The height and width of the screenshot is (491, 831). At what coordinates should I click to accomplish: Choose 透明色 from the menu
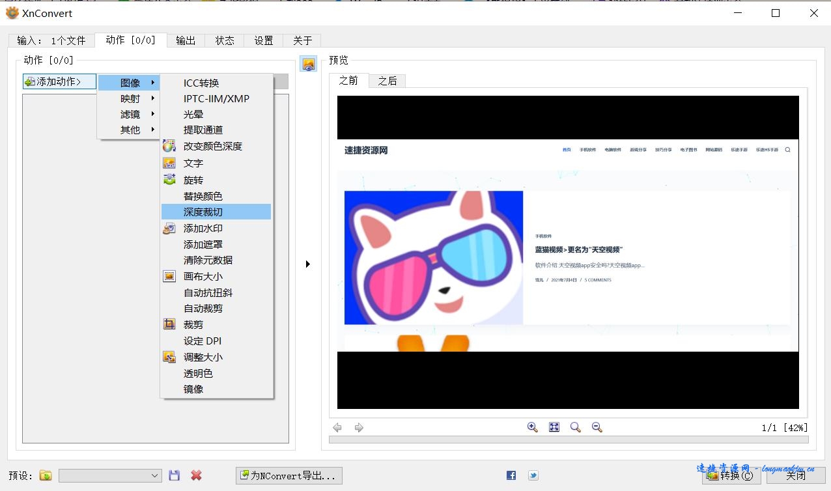click(x=216, y=373)
